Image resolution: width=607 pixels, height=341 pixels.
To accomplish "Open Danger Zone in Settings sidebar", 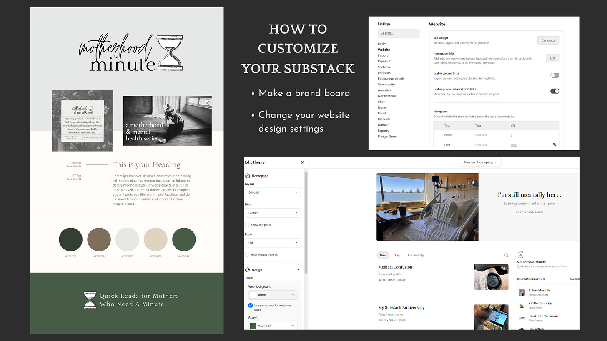I will tap(387, 137).
